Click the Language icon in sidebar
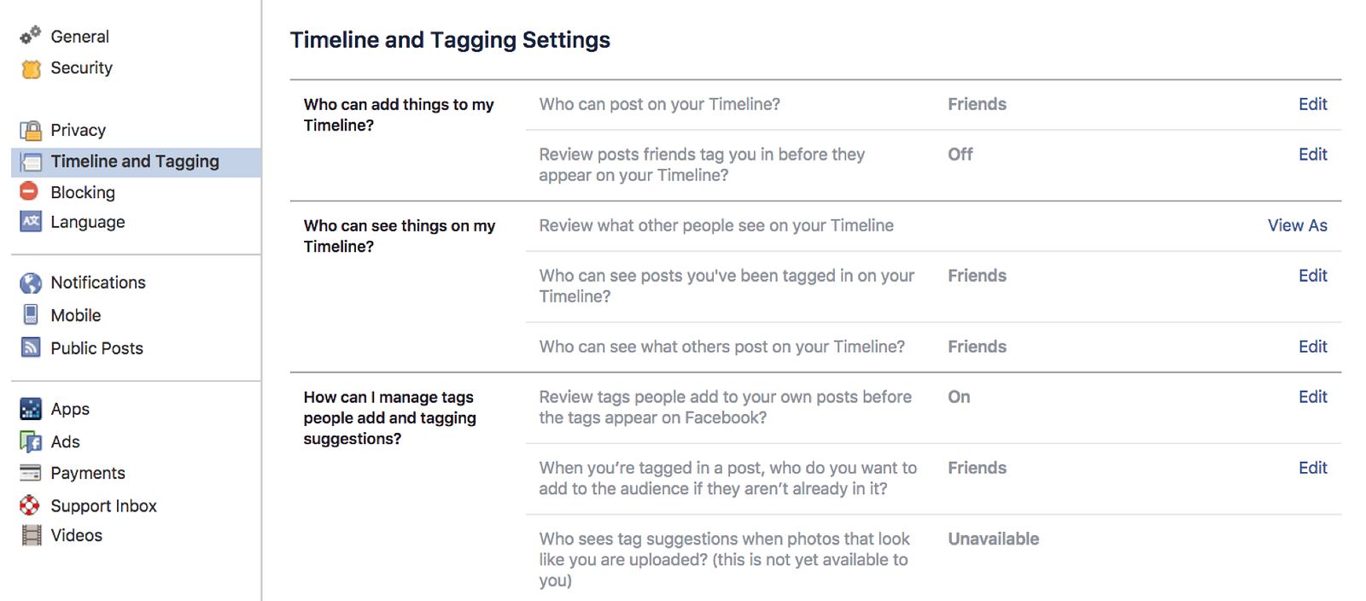 [31, 222]
